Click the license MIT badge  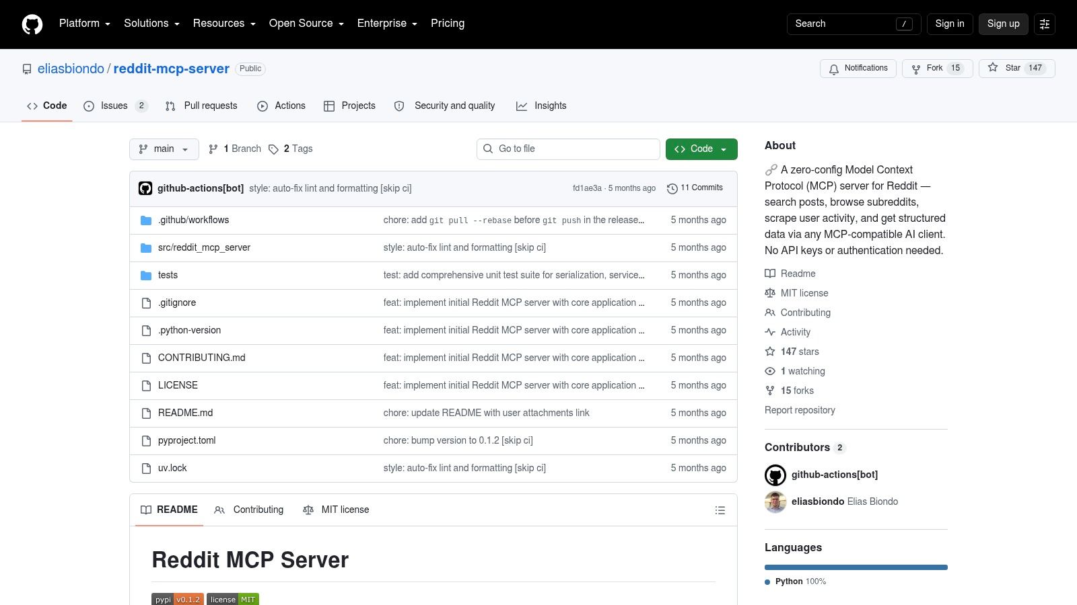click(233, 599)
